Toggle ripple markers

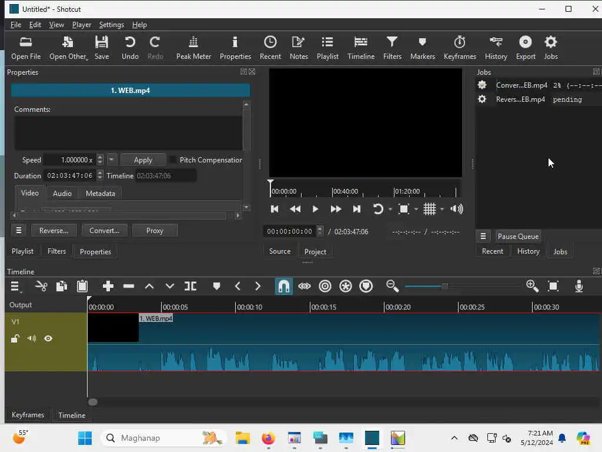(366, 287)
